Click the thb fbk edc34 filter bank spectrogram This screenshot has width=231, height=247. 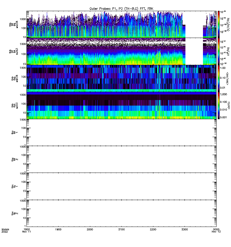click(x=121, y=78)
